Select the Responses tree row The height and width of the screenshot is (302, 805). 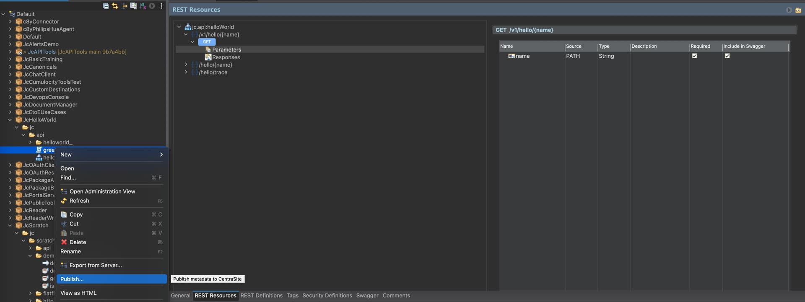click(x=330, y=57)
